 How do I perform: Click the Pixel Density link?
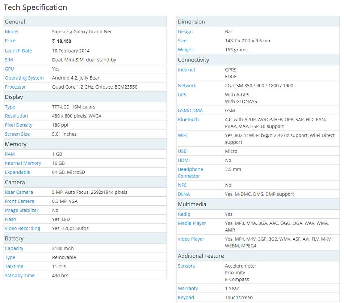(18, 125)
